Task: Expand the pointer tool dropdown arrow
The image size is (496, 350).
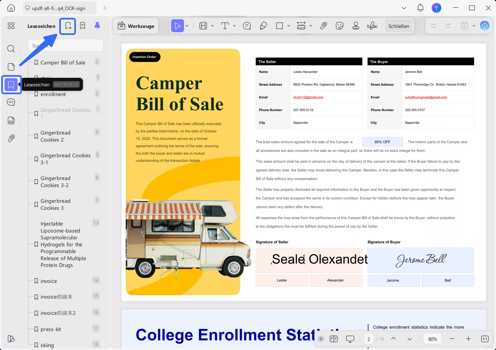Action: pyautogui.click(x=187, y=26)
